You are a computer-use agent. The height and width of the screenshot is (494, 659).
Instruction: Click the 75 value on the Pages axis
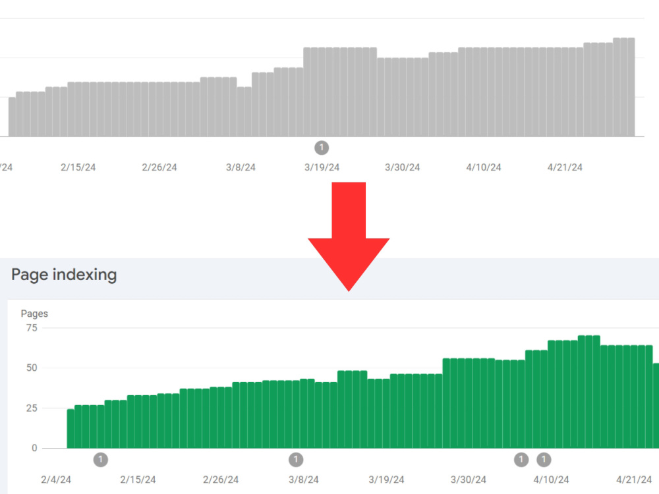click(32, 328)
